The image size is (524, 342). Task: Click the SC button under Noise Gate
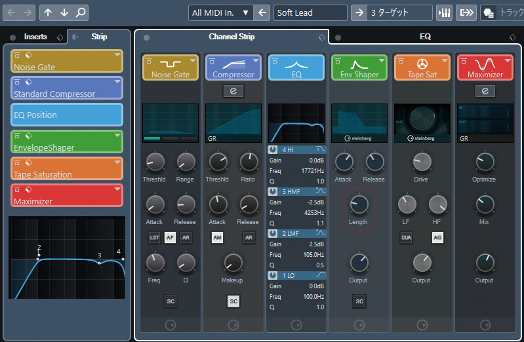171,301
